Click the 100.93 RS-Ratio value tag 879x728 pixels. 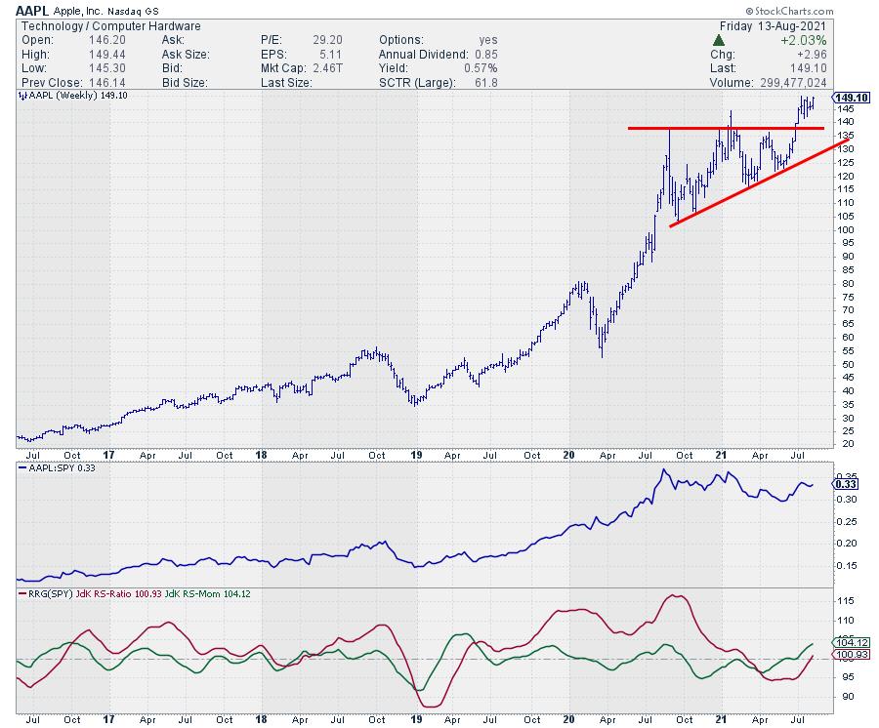(x=847, y=656)
